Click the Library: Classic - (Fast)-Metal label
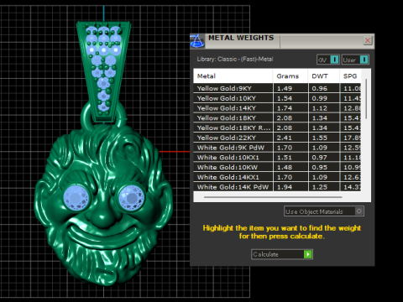403x302 pixels. [x=235, y=60]
